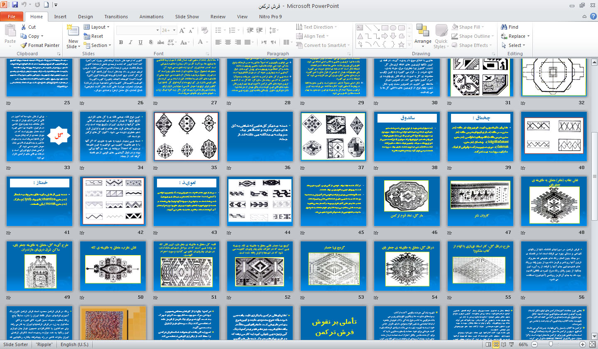This screenshot has width=598, height=349.
Task: Switch to the Animations tab
Action: click(x=152, y=17)
